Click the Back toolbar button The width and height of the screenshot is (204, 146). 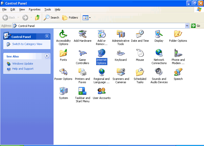pos(9,18)
